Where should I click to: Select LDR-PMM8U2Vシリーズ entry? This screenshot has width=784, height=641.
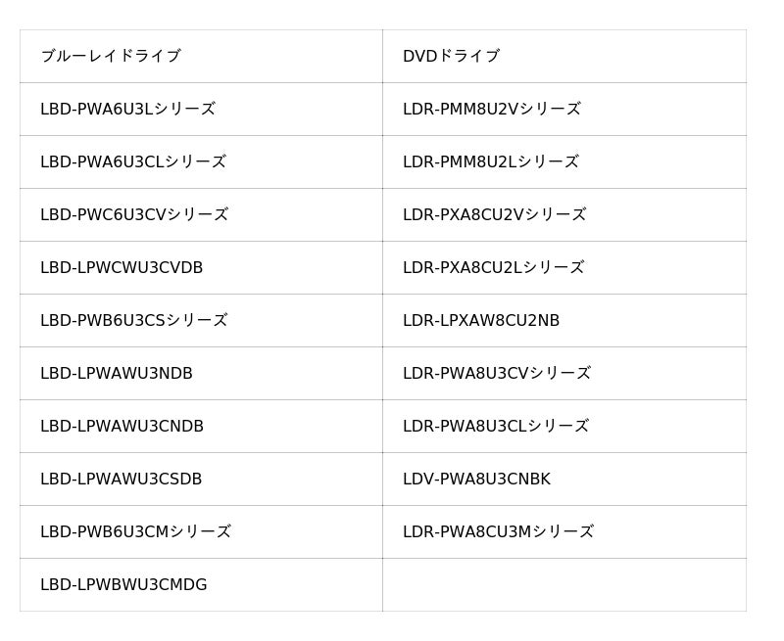[564, 109]
